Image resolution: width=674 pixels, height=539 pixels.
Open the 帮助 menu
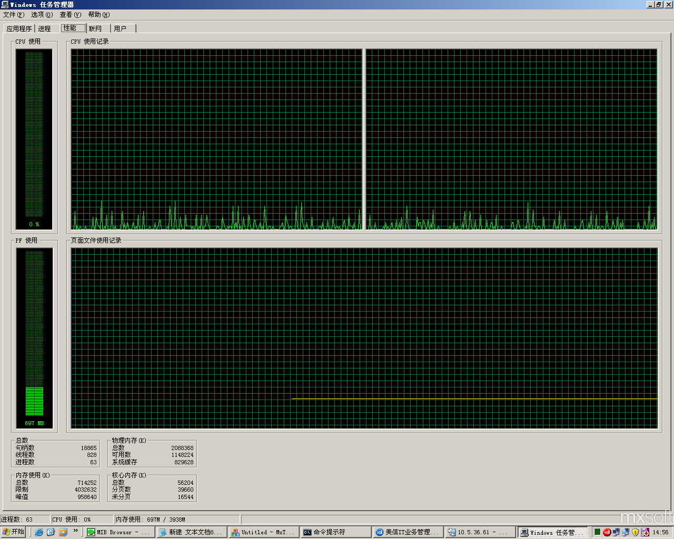(98, 15)
